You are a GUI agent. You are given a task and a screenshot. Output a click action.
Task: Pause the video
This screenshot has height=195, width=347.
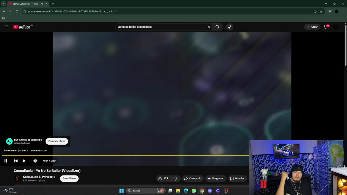(x=6, y=161)
